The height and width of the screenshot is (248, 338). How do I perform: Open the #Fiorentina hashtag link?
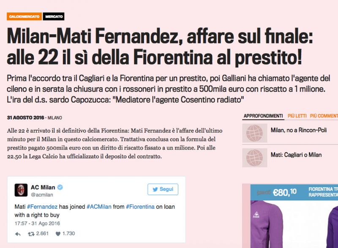(140, 207)
